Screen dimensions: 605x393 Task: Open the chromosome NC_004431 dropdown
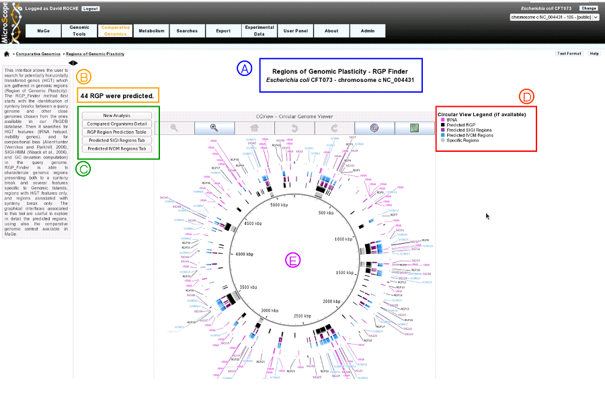coord(554,17)
